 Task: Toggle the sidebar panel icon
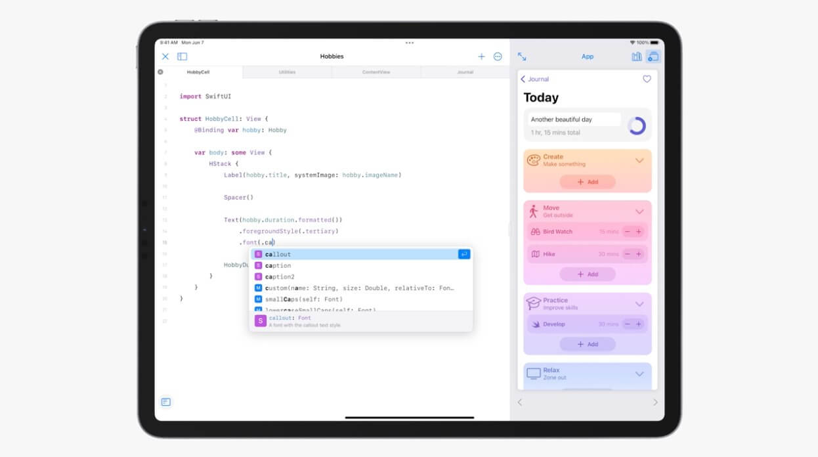(183, 57)
